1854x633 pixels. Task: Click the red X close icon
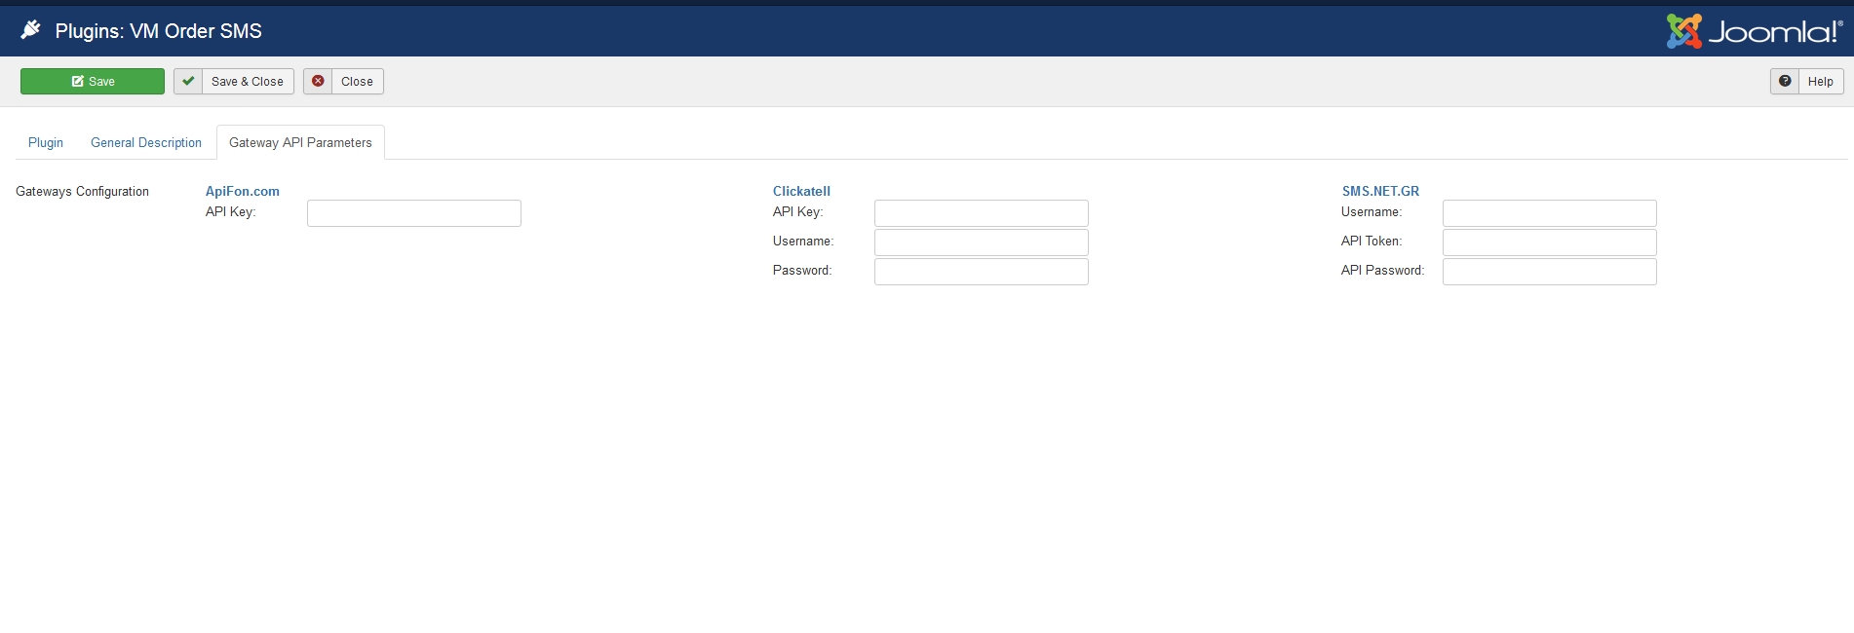318,82
